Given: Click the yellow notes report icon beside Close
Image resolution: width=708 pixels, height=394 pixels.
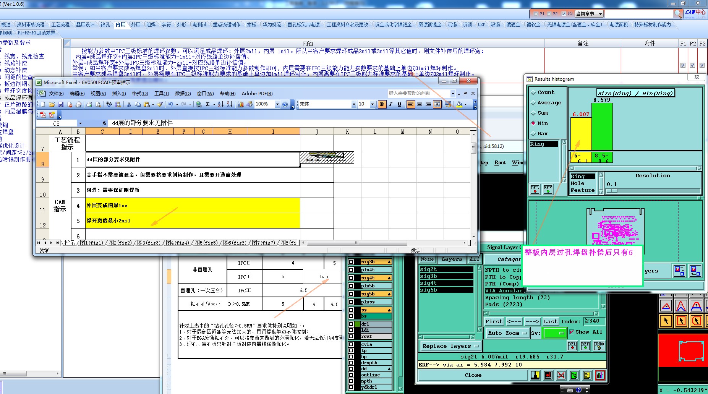Looking at the screenshot, I should click(587, 375).
